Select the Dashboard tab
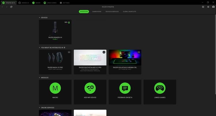216x116 pixels. (84, 12)
